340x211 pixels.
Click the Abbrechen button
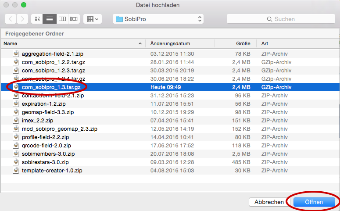click(x=269, y=202)
